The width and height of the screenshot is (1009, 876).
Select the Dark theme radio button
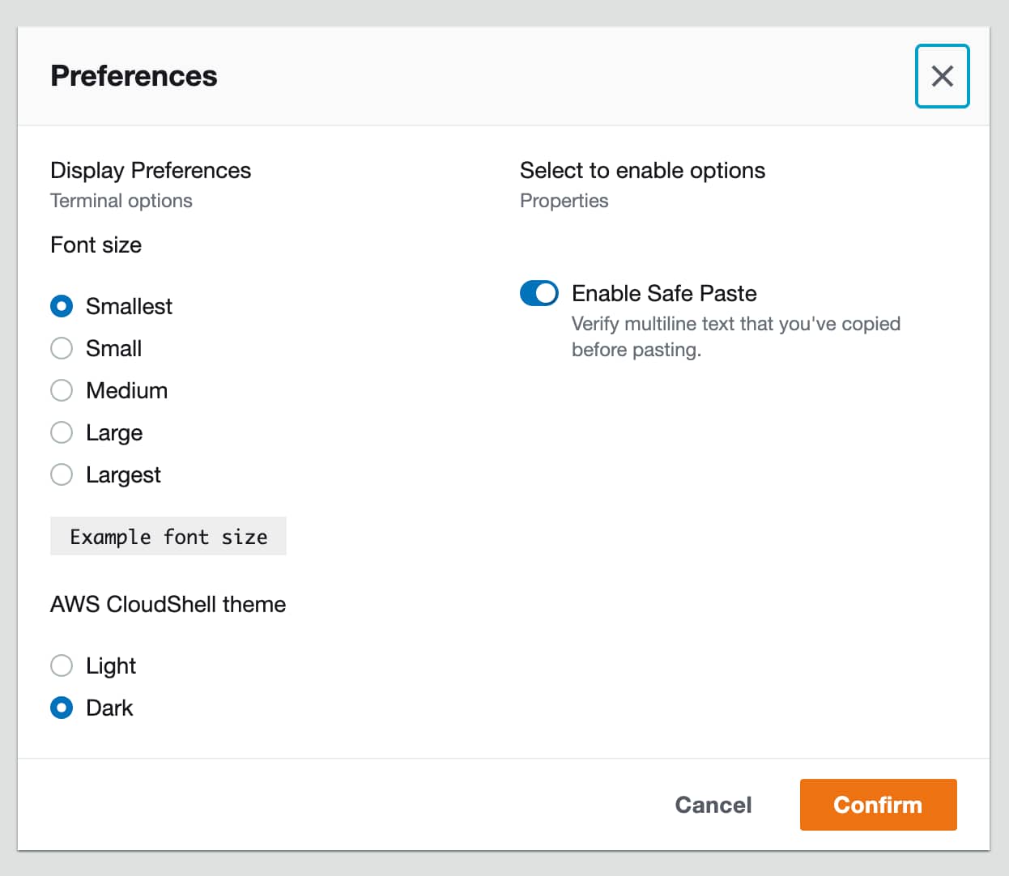62,708
